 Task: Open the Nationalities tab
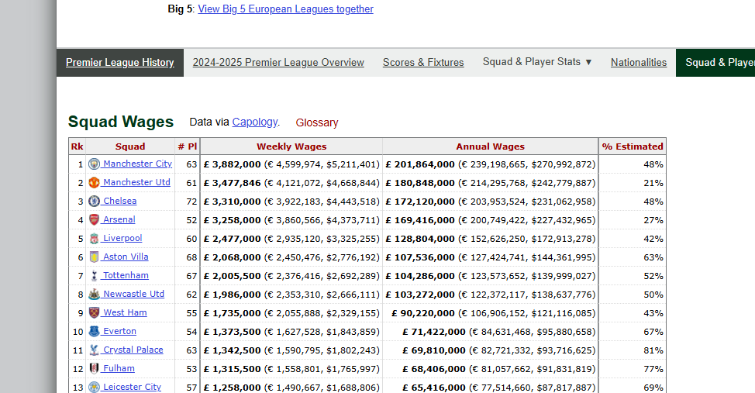point(639,63)
